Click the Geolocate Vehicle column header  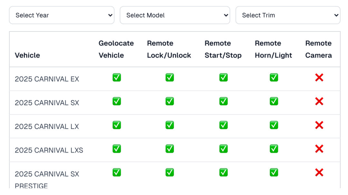[116, 49]
